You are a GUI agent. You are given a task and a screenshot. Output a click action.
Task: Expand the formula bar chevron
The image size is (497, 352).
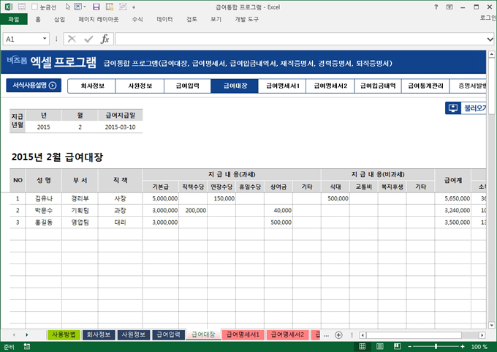click(490, 39)
